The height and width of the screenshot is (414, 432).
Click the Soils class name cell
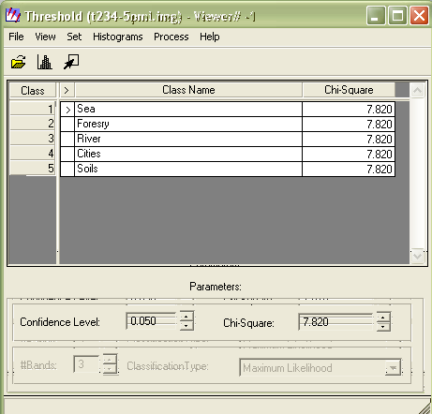(188, 169)
